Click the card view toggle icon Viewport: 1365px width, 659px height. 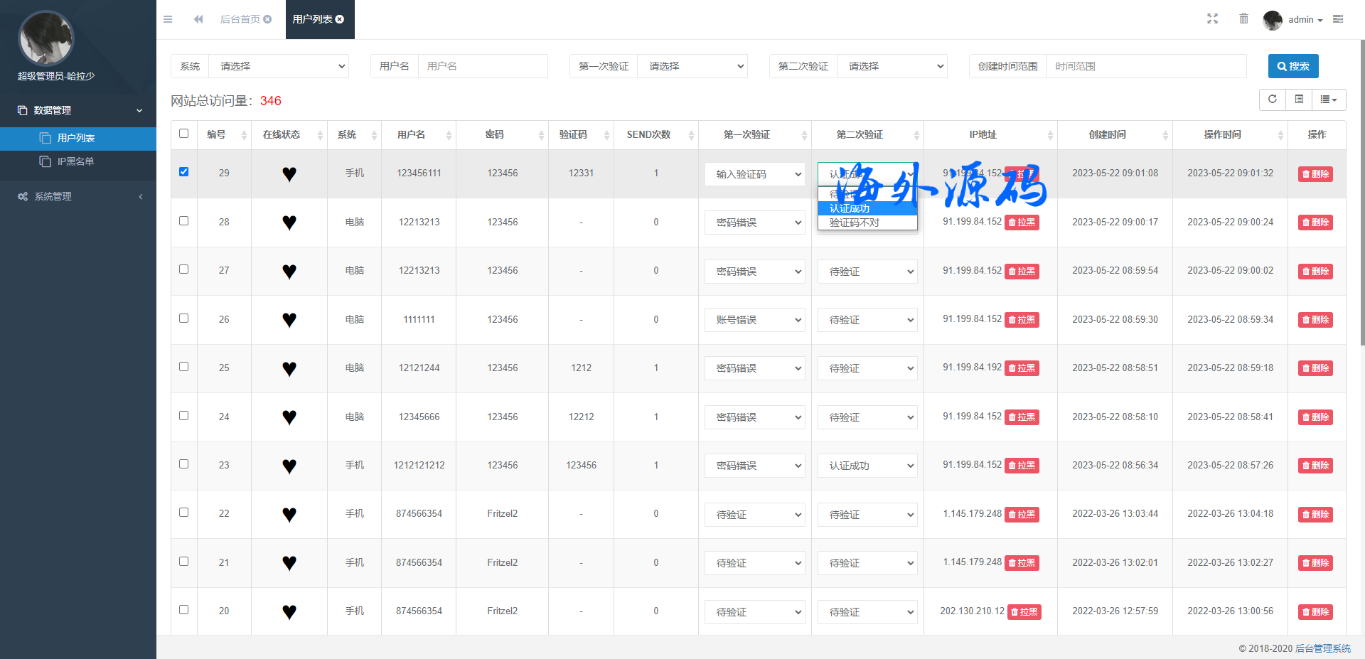[1299, 100]
